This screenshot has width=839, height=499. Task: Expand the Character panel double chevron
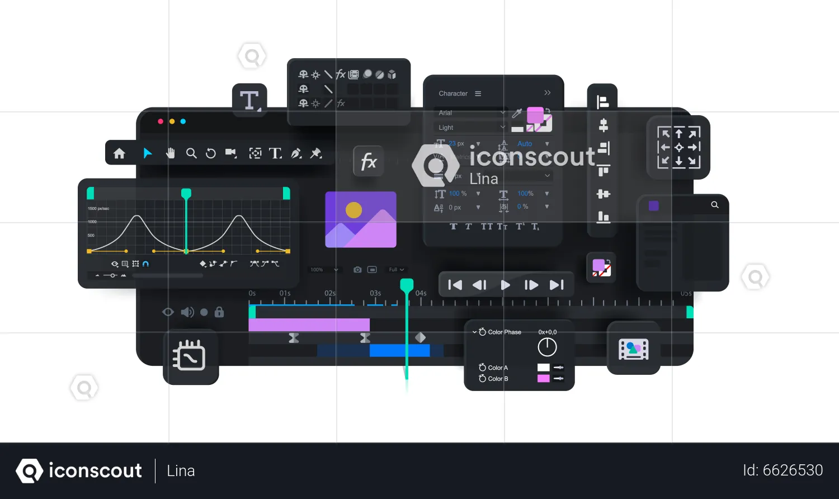click(548, 93)
